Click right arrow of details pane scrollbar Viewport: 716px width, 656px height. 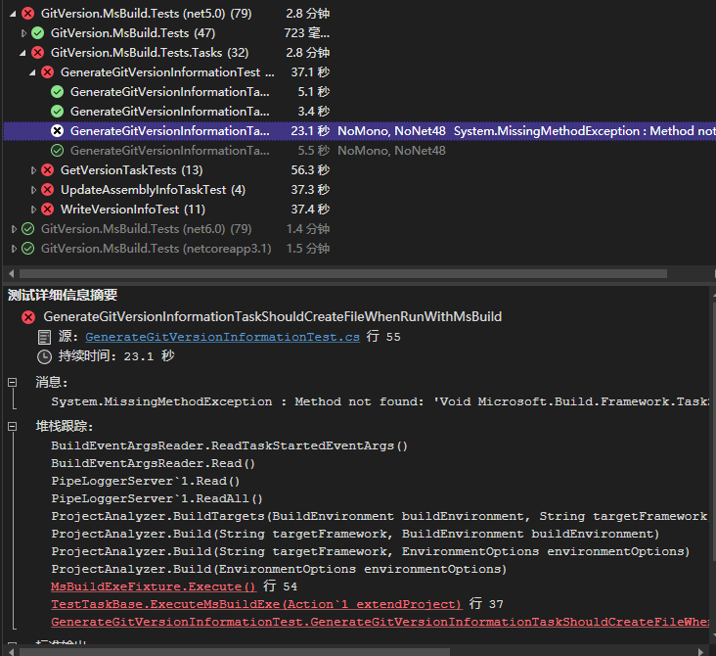(x=701, y=651)
